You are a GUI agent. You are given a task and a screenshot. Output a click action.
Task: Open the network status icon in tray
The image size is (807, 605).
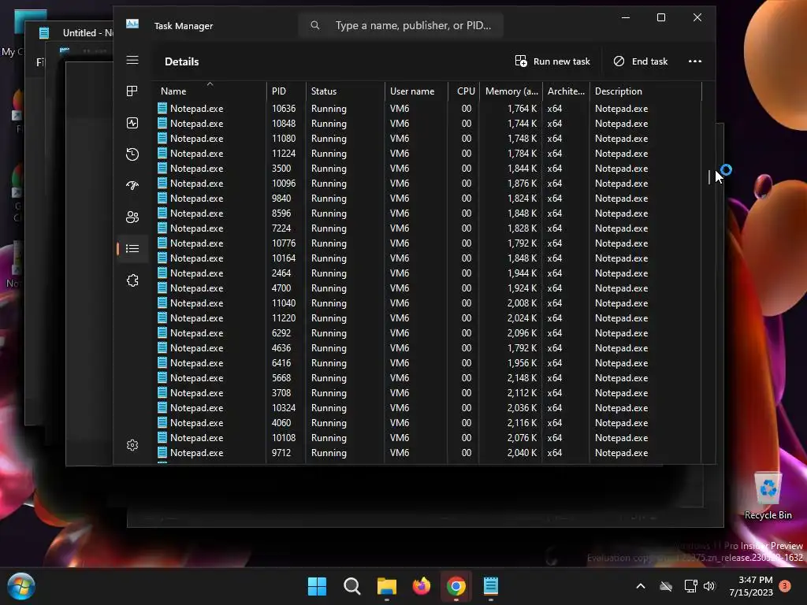[690, 586]
